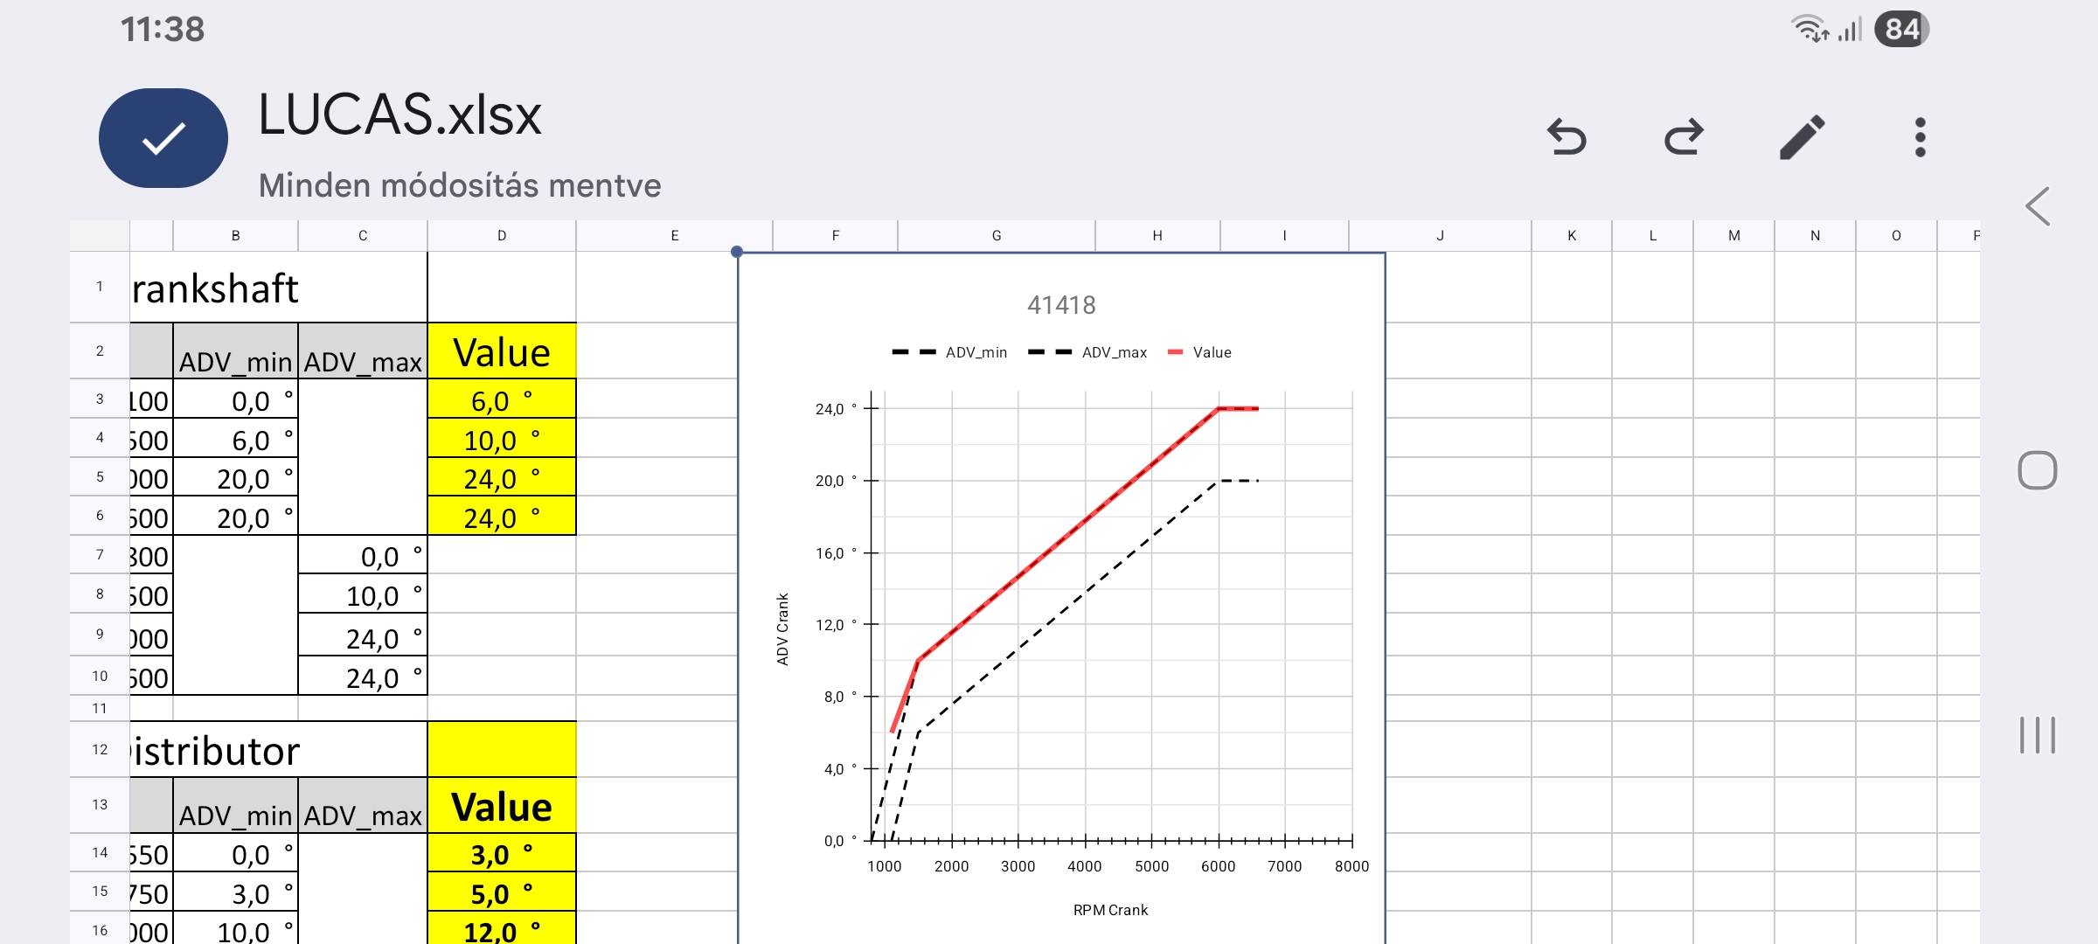Tap the Wi-Fi status icon
Screen dimensions: 2098x944
1809,30
